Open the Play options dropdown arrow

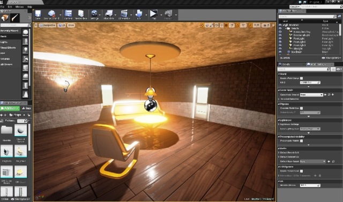point(161,15)
